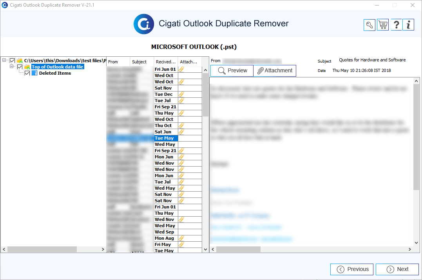Click attachment clip in Sat Jun row

182,132
